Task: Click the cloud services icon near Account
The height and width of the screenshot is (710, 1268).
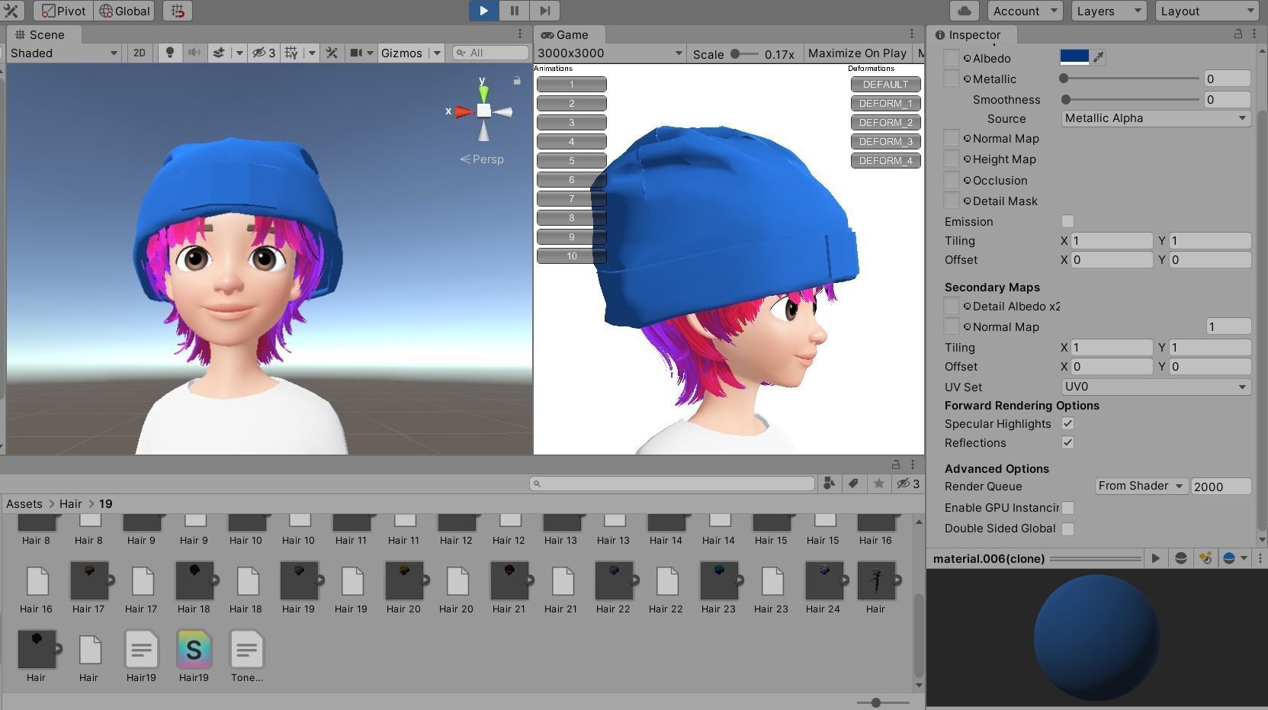Action: 964,11
